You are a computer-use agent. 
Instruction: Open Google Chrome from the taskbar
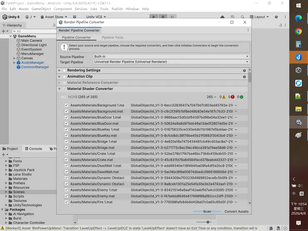[x=298, y=31]
